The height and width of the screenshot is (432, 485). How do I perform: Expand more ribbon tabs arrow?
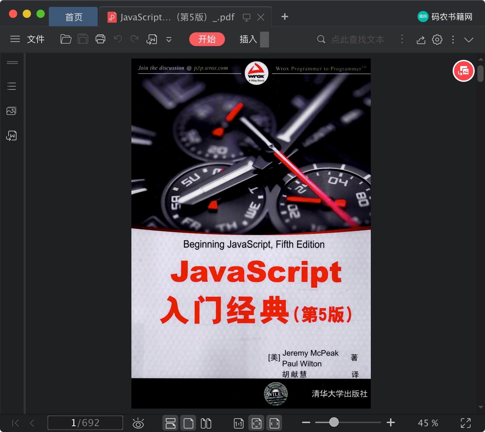tap(265, 39)
